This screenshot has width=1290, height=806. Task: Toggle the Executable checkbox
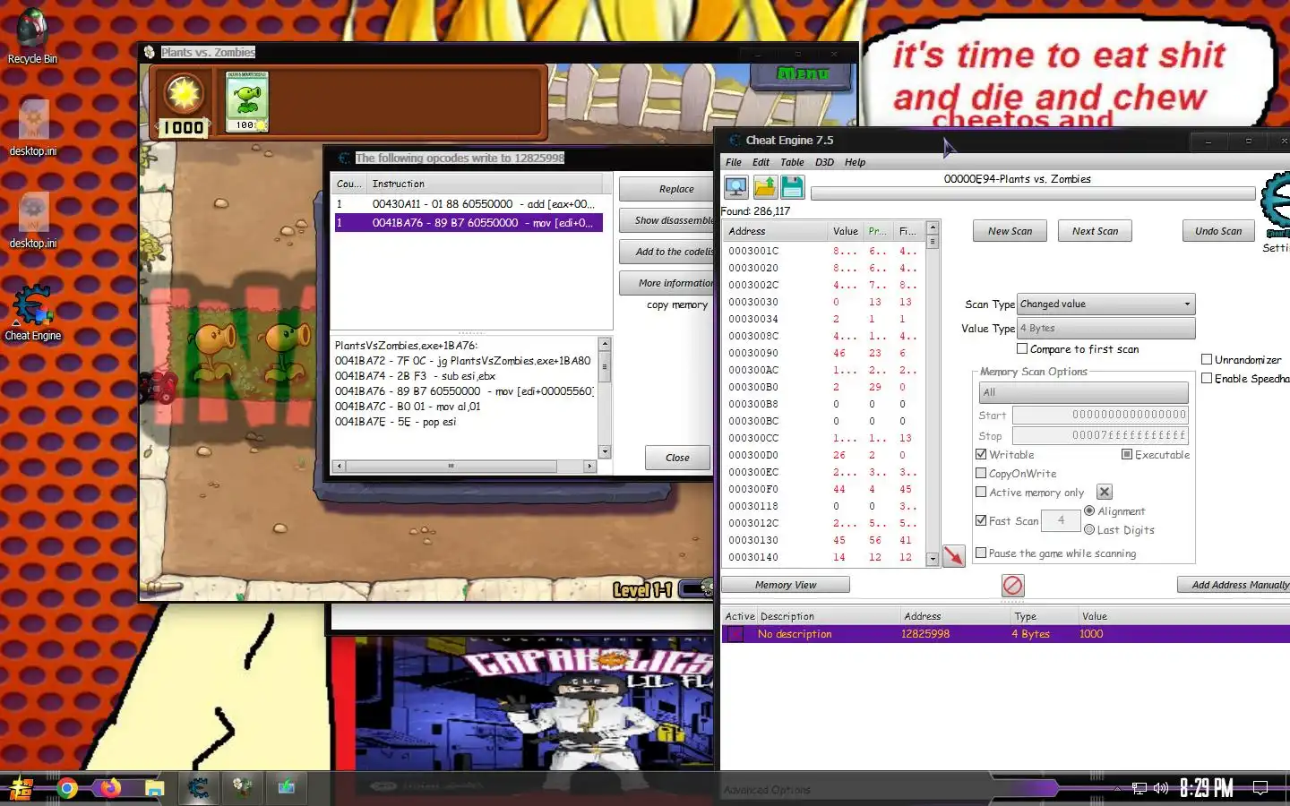(x=1127, y=454)
